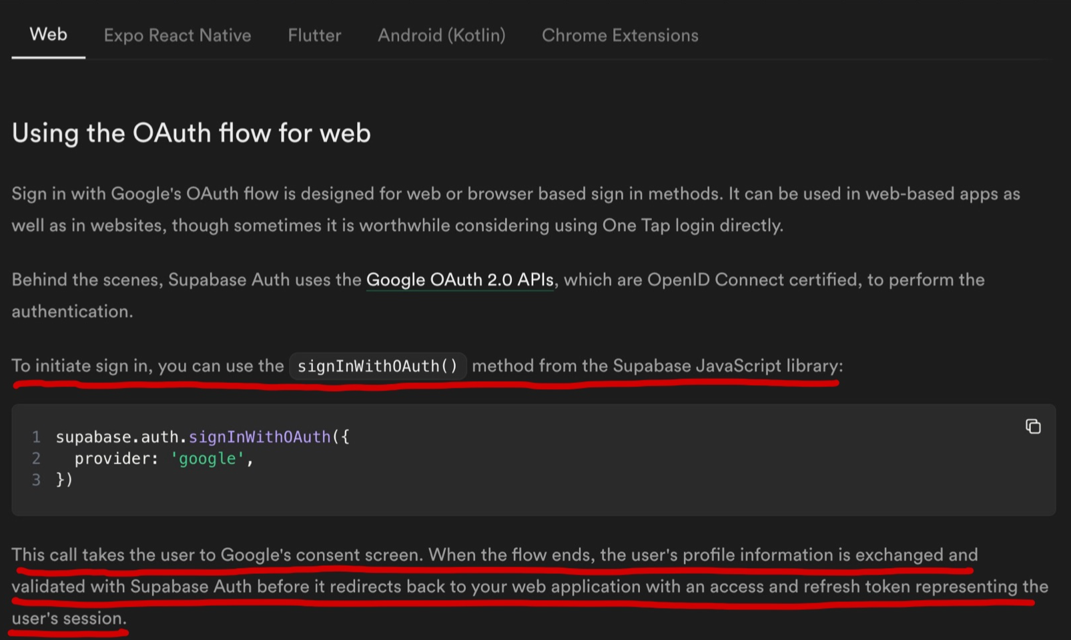Click the closing "})" code line
Image resolution: width=1071 pixels, height=640 pixels.
pos(64,480)
